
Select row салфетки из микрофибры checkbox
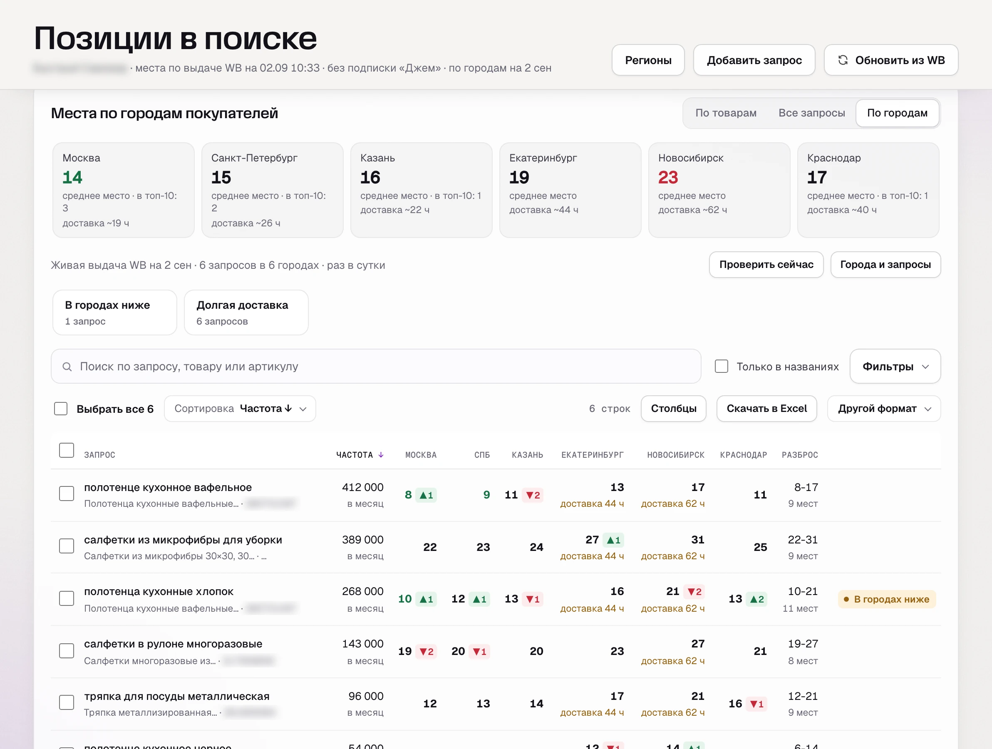click(67, 546)
